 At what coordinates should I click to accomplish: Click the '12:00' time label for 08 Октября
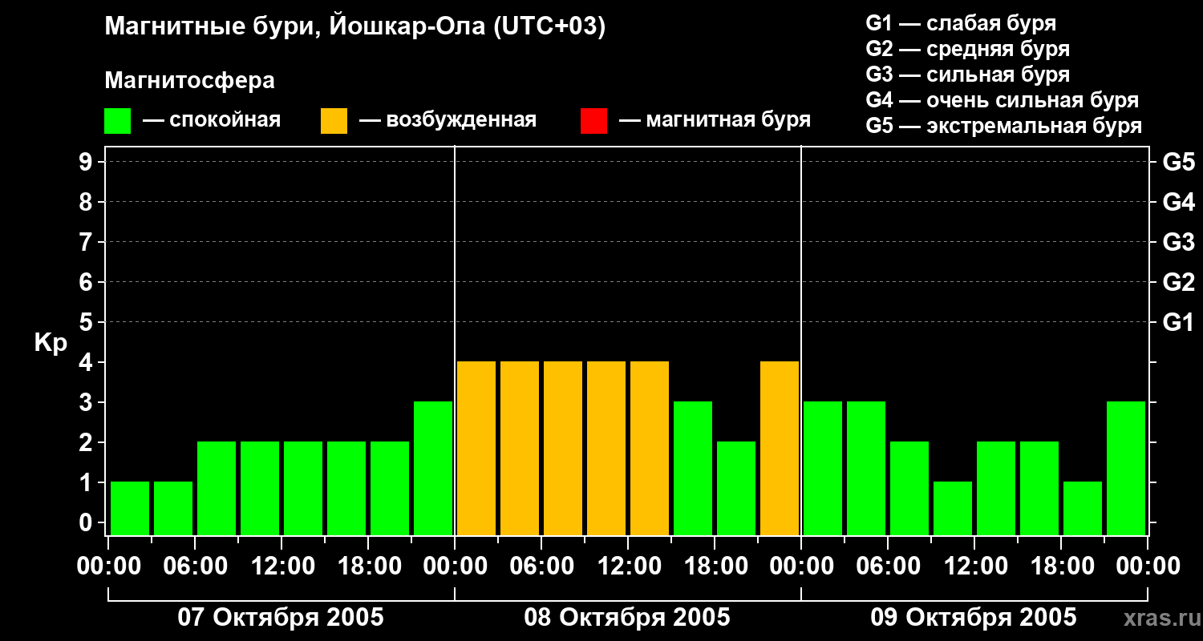click(x=628, y=566)
